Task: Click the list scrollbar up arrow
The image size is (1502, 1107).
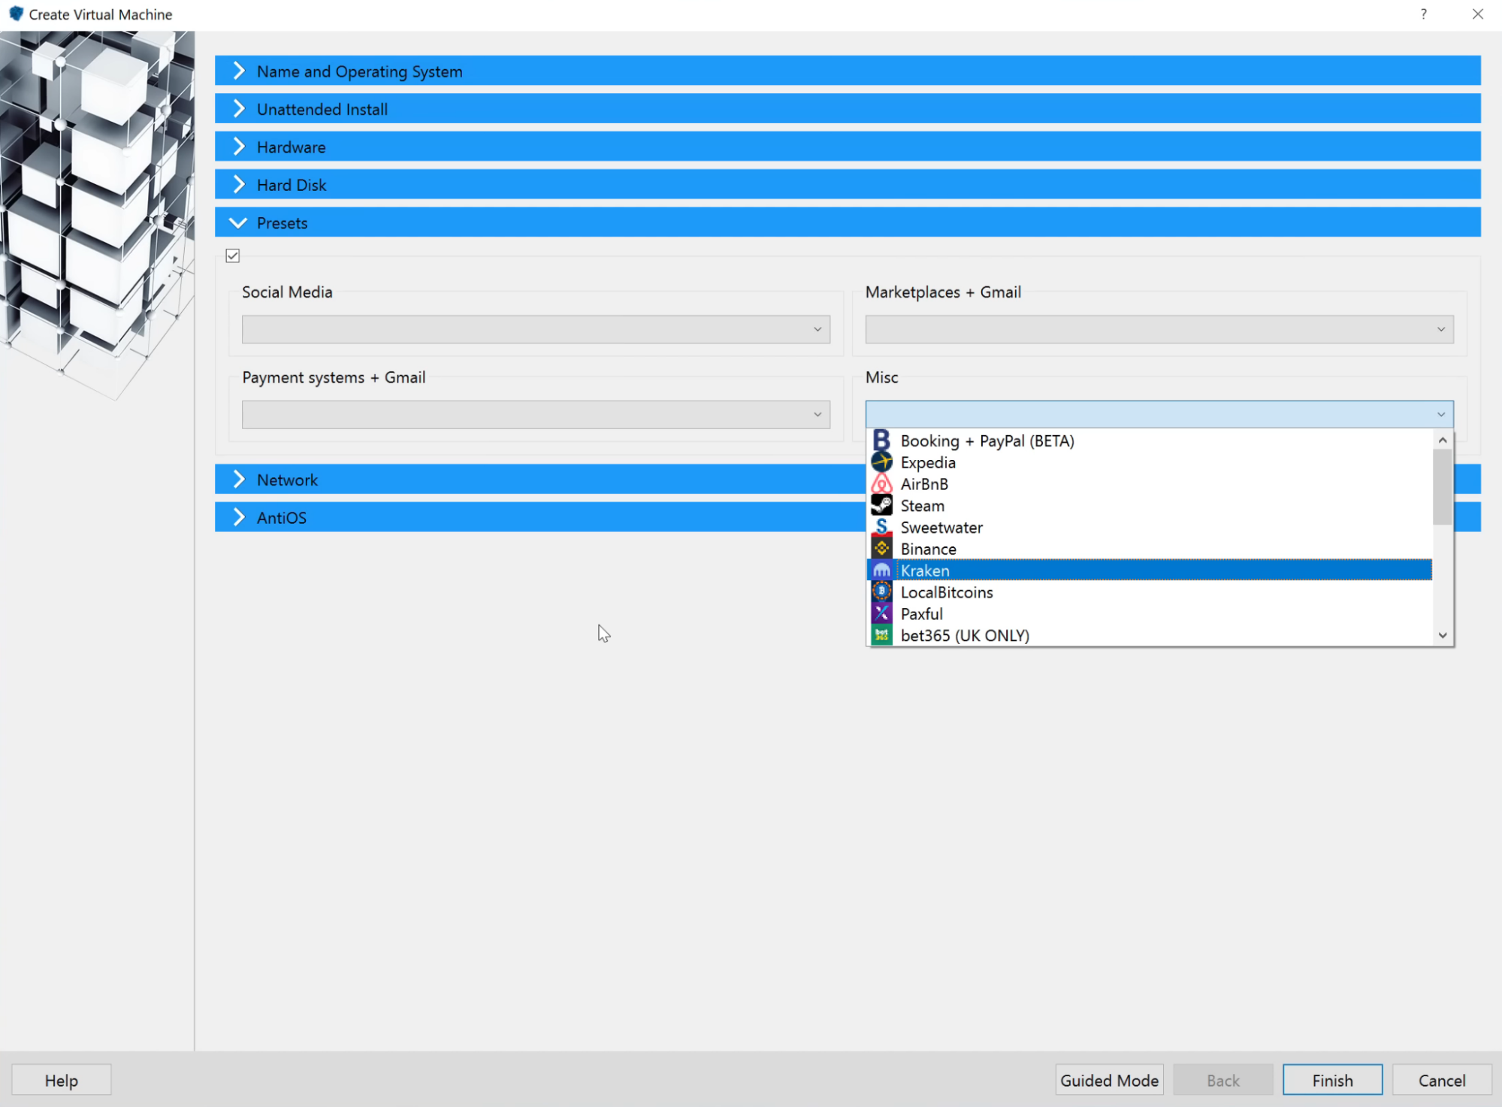Action: [x=1442, y=440]
